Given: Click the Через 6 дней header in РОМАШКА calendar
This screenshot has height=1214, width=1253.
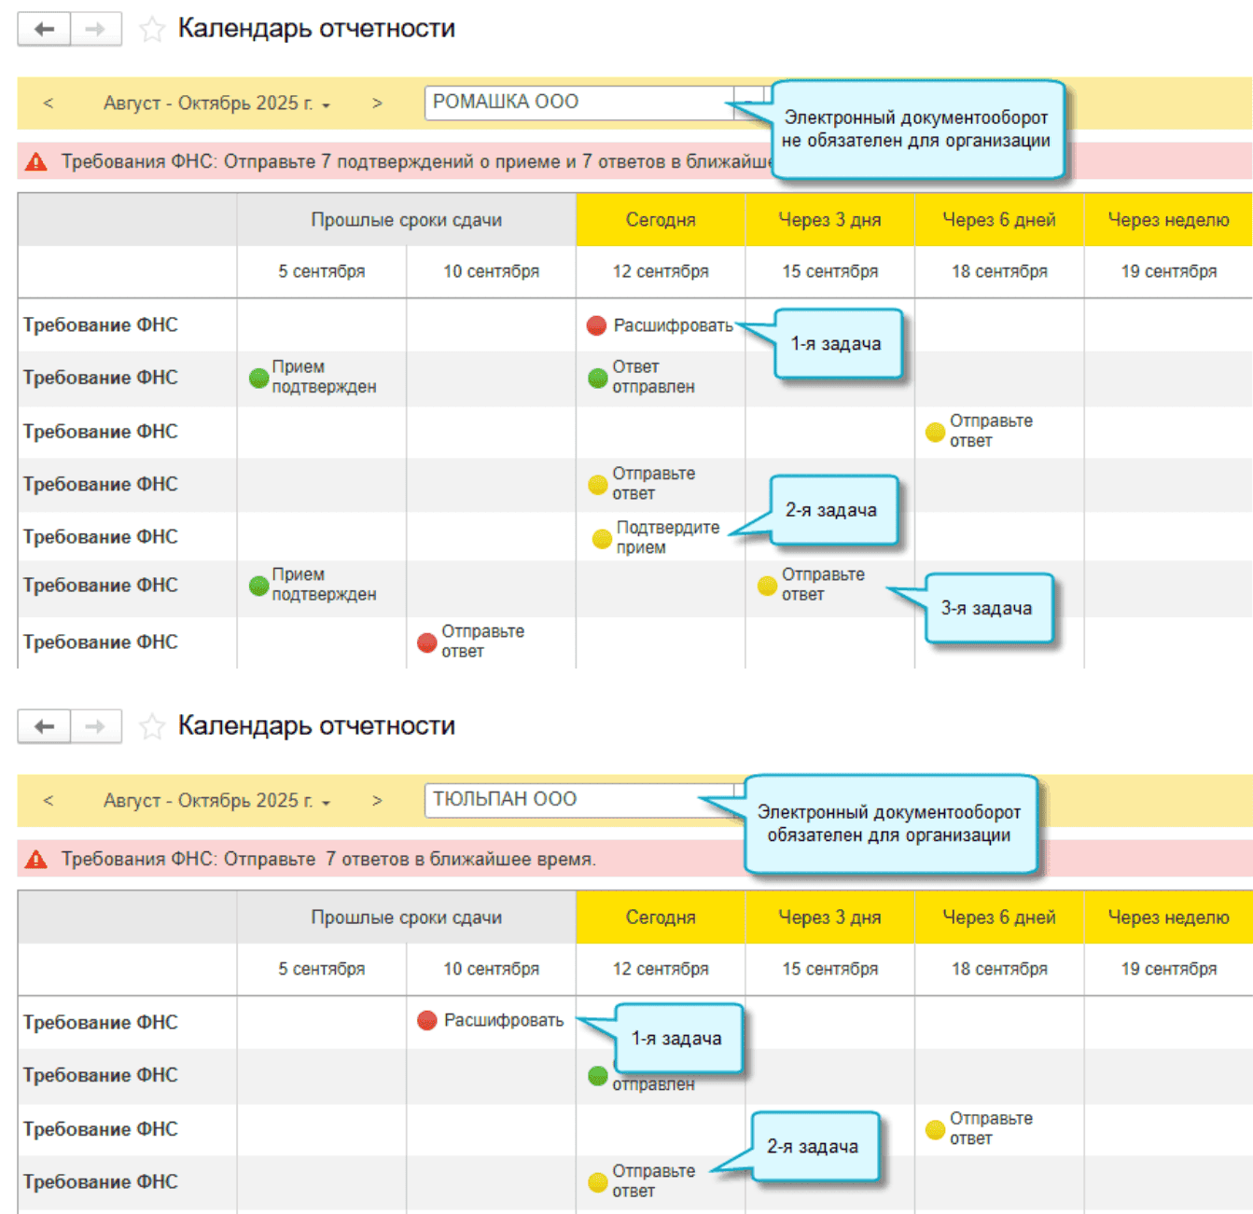Looking at the screenshot, I should (x=999, y=220).
